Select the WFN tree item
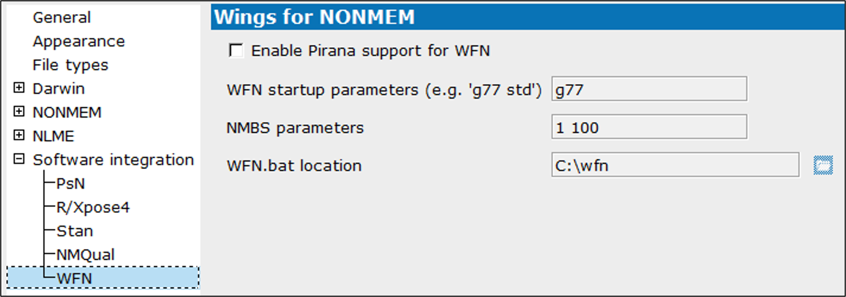Viewport: 846px width, 297px height. pos(103,278)
